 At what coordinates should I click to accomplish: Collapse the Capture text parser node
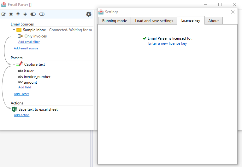point(14,64)
